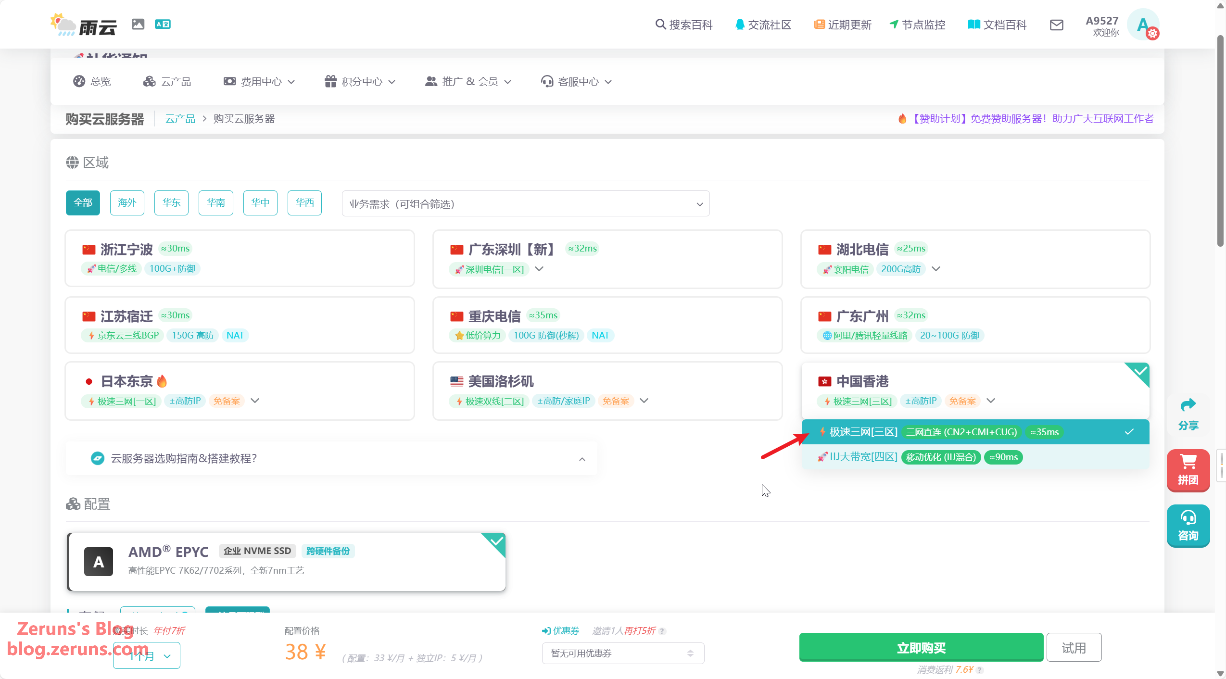Viewport: 1226px width, 679px height.
Task: Click the 立即购买 button
Action: (921, 648)
